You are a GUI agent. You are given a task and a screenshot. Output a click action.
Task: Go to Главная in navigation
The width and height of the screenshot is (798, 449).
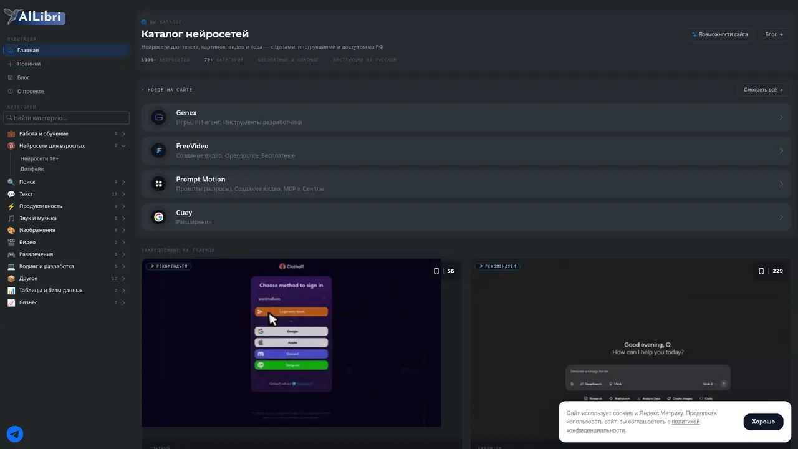[x=67, y=50]
